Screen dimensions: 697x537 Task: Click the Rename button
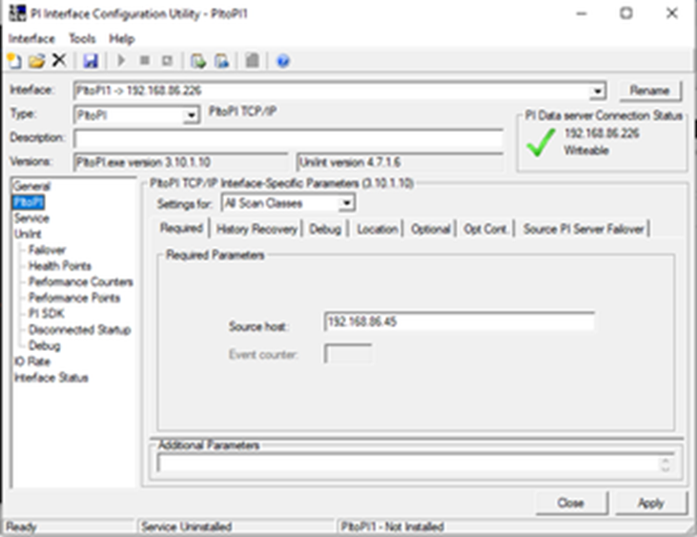coord(650,91)
